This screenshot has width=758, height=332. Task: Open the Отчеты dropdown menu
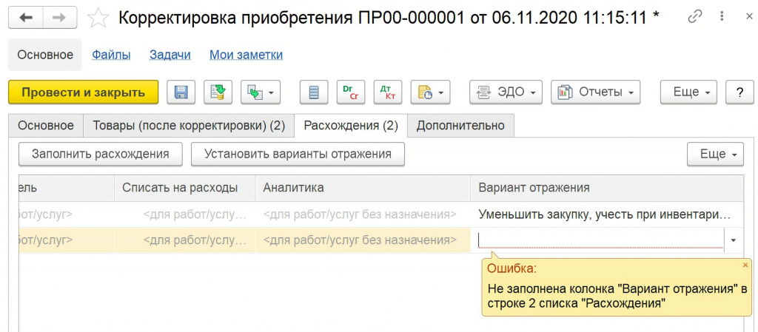pyautogui.click(x=596, y=92)
